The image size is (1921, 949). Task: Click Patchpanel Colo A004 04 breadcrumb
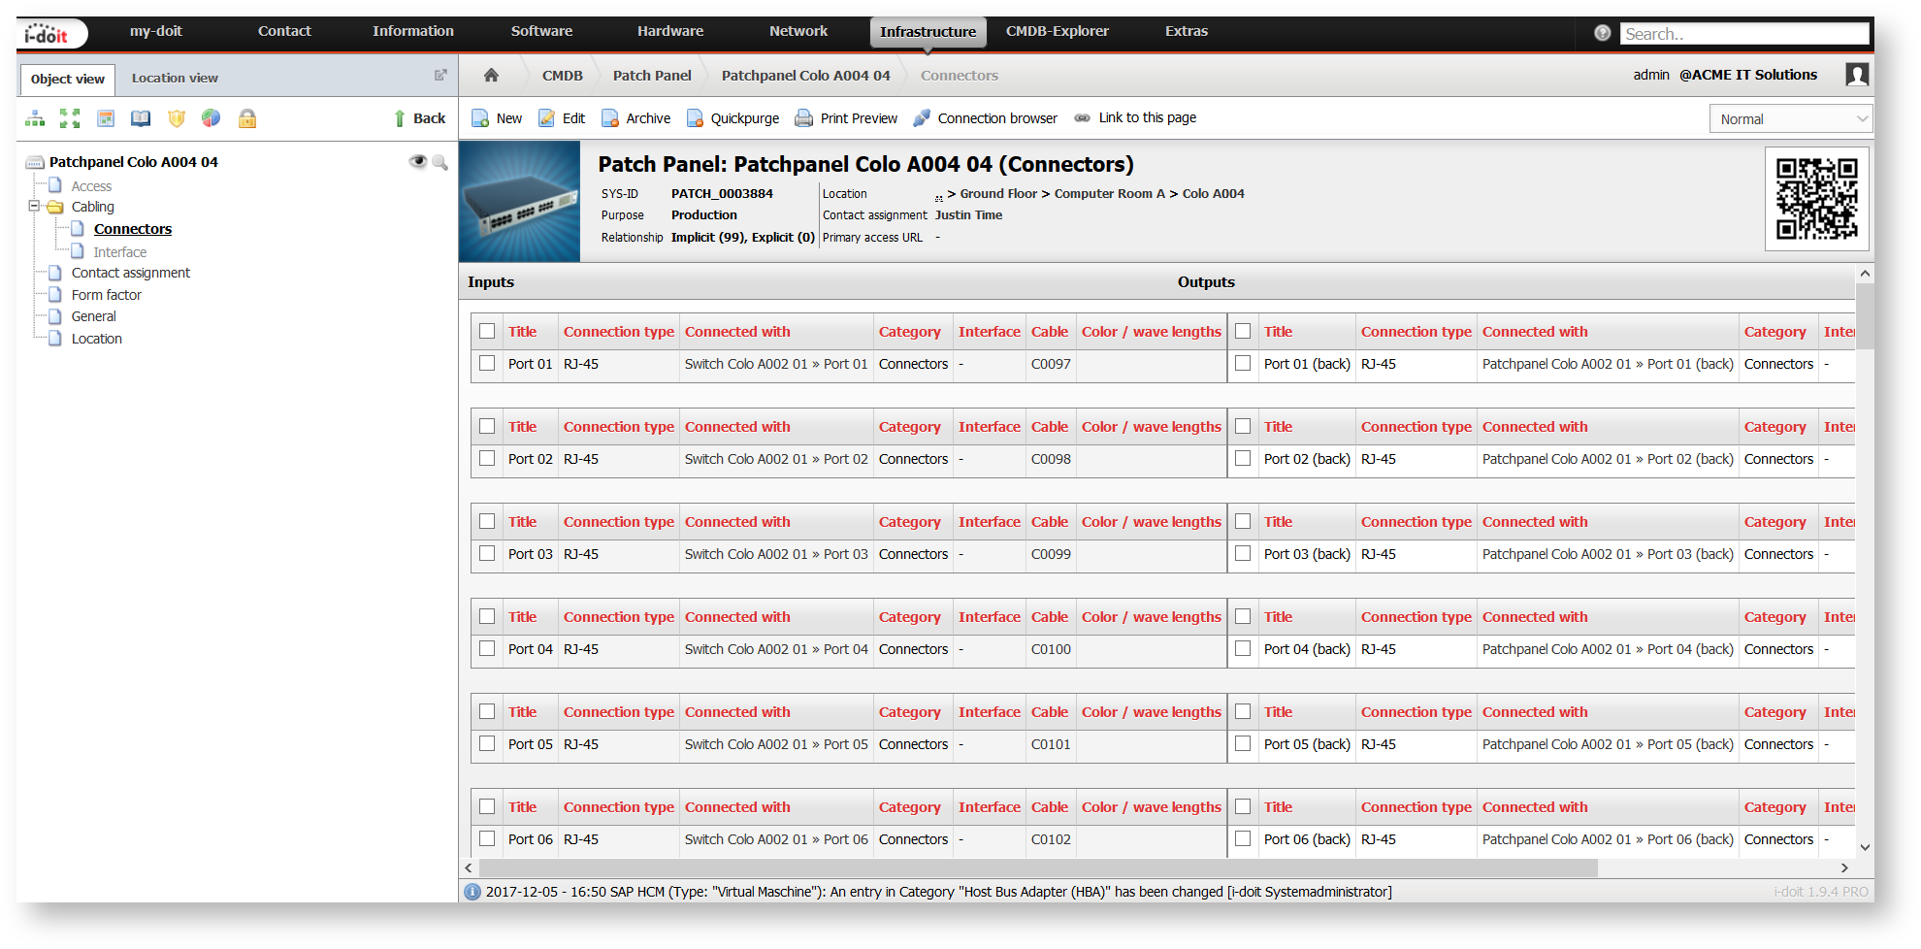[x=805, y=75]
